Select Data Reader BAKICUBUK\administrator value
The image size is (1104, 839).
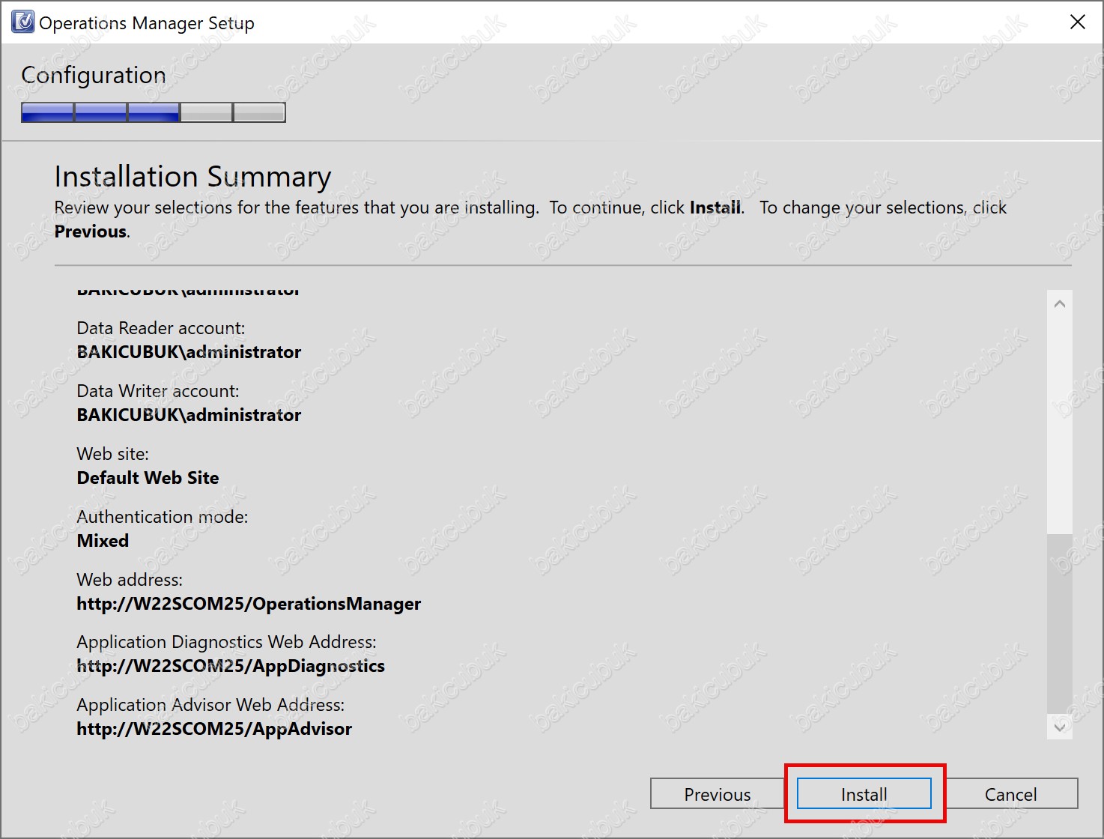pyautogui.click(x=189, y=352)
